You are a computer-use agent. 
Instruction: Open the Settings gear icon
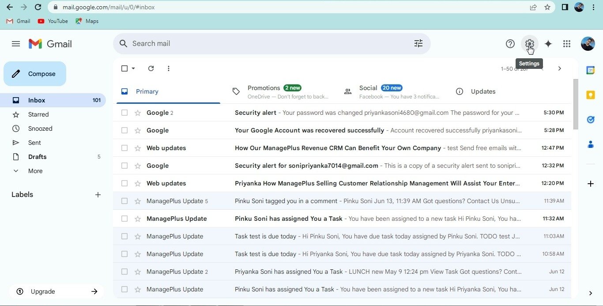click(x=529, y=44)
